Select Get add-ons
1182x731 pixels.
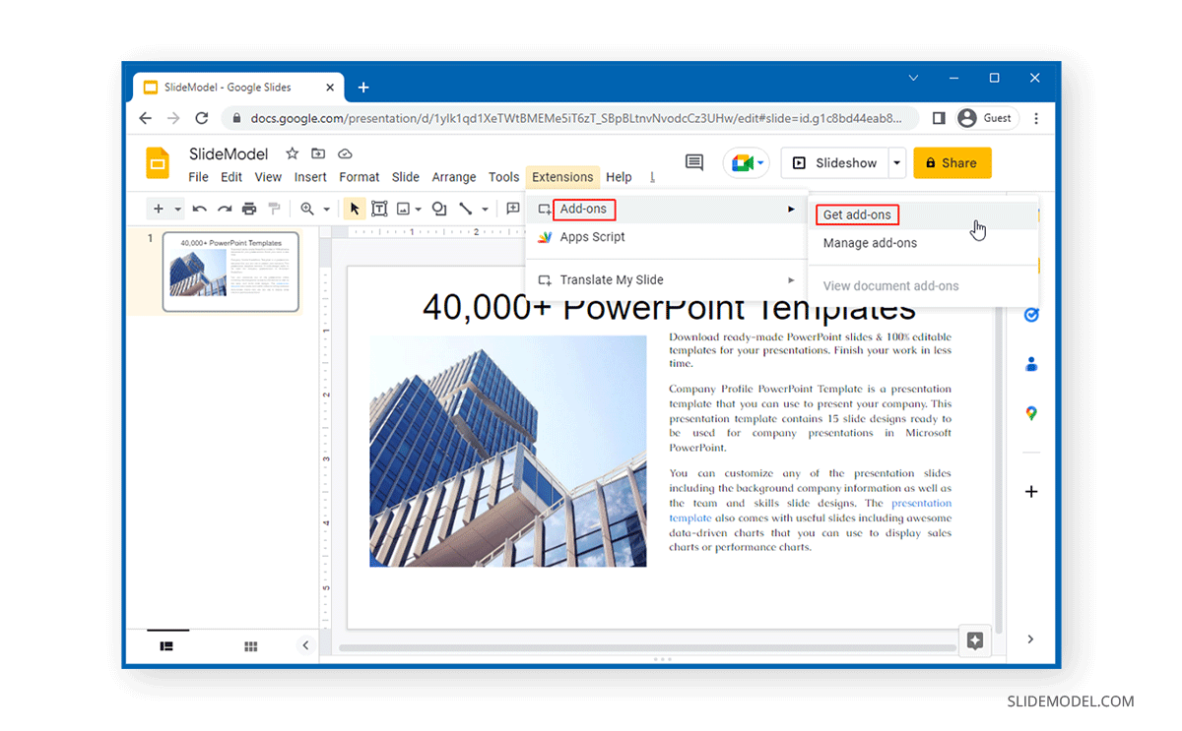(923, 215)
